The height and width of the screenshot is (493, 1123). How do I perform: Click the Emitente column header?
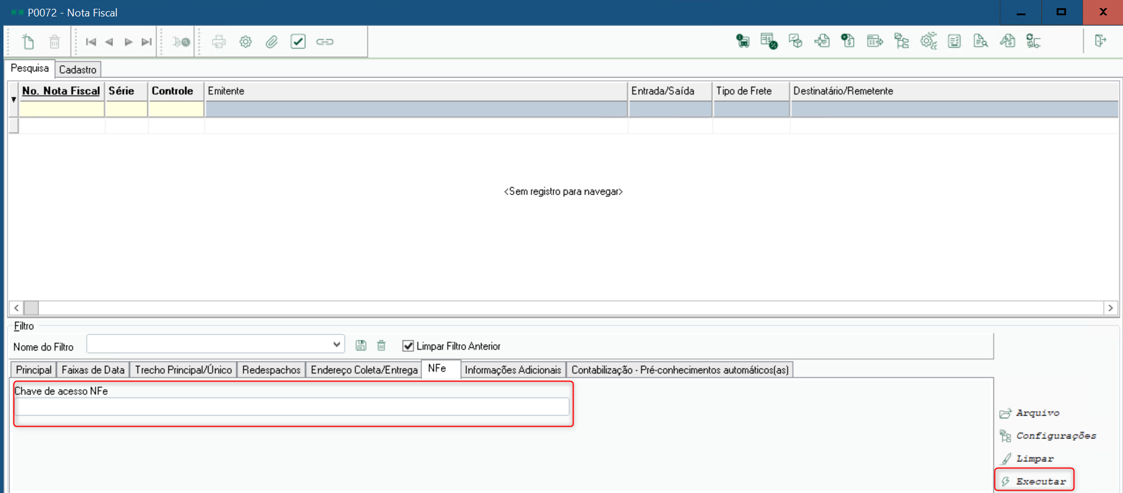click(x=416, y=91)
